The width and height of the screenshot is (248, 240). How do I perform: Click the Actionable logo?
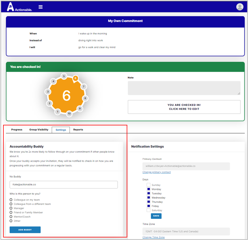coord(19,7)
